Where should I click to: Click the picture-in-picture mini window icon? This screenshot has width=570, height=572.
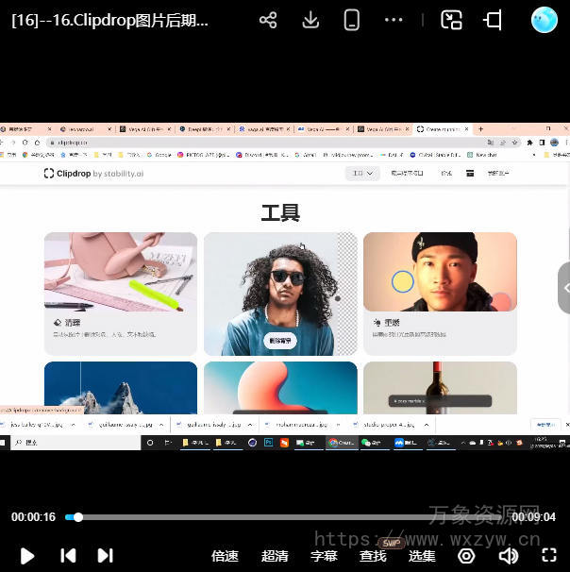click(x=452, y=20)
